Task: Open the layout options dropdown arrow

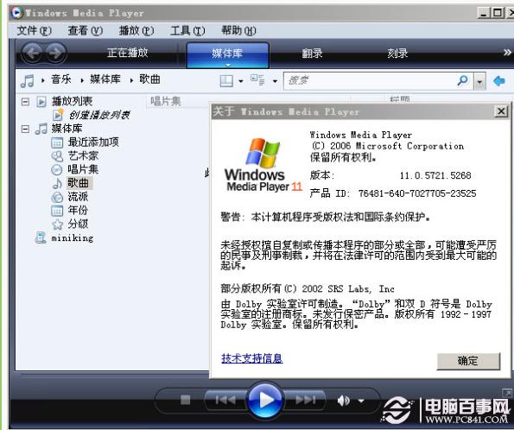Action: pyautogui.click(x=241, y=81)
